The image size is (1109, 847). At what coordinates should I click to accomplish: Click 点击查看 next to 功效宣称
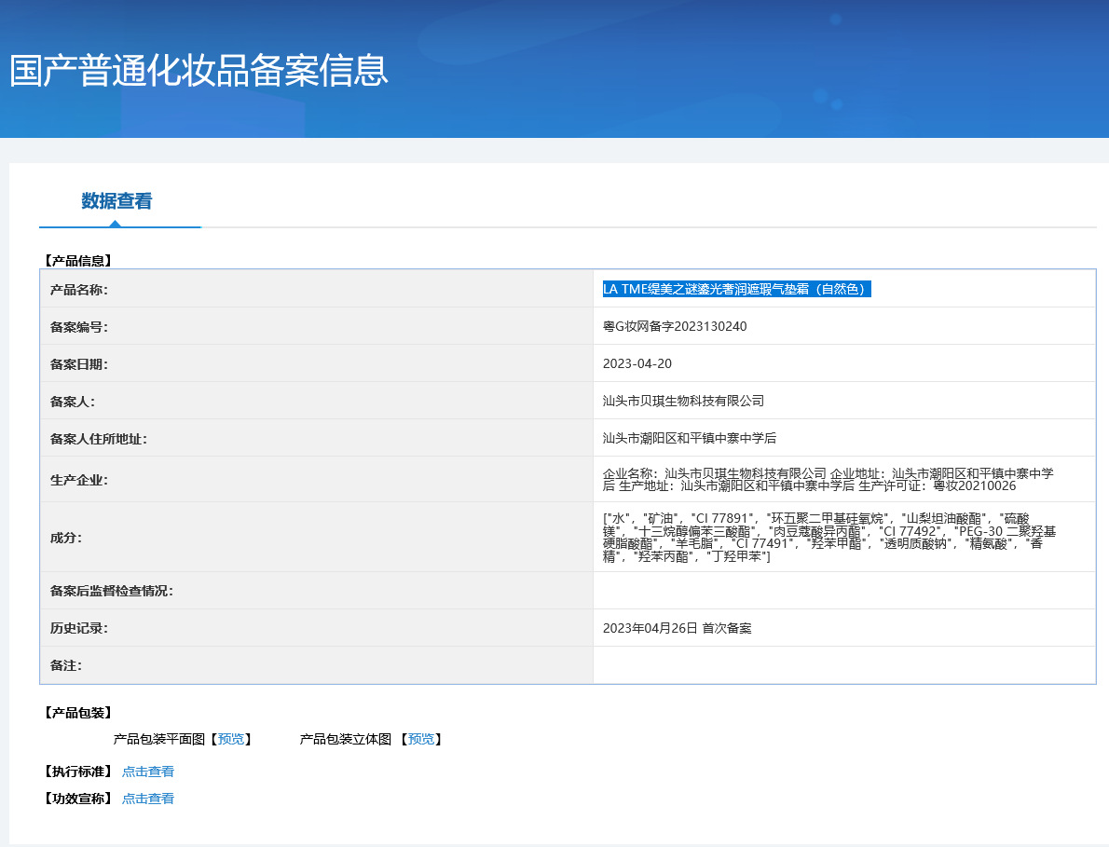tap(148, 799)
